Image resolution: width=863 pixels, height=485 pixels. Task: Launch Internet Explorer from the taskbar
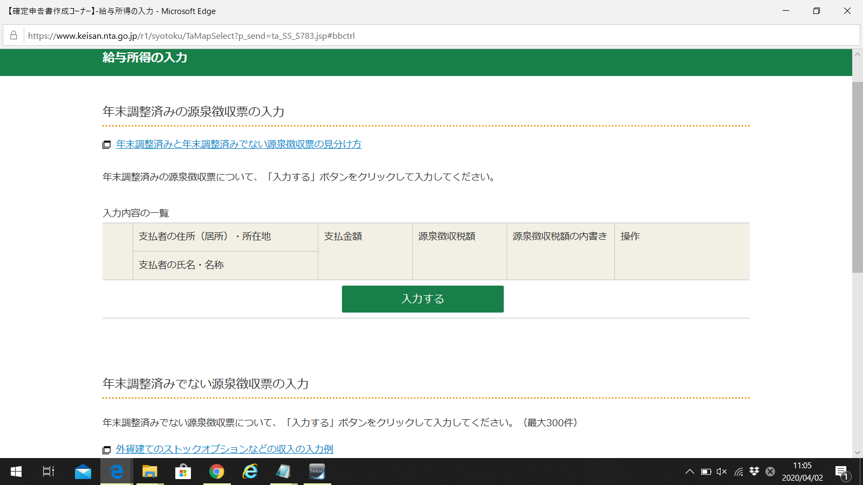(250, 472)
